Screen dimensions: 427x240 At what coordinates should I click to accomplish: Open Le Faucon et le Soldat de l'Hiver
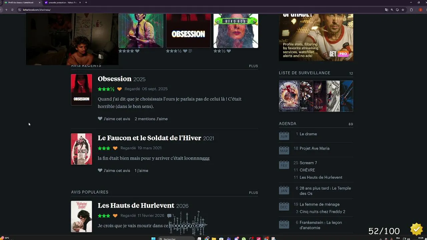click(149, 138)
